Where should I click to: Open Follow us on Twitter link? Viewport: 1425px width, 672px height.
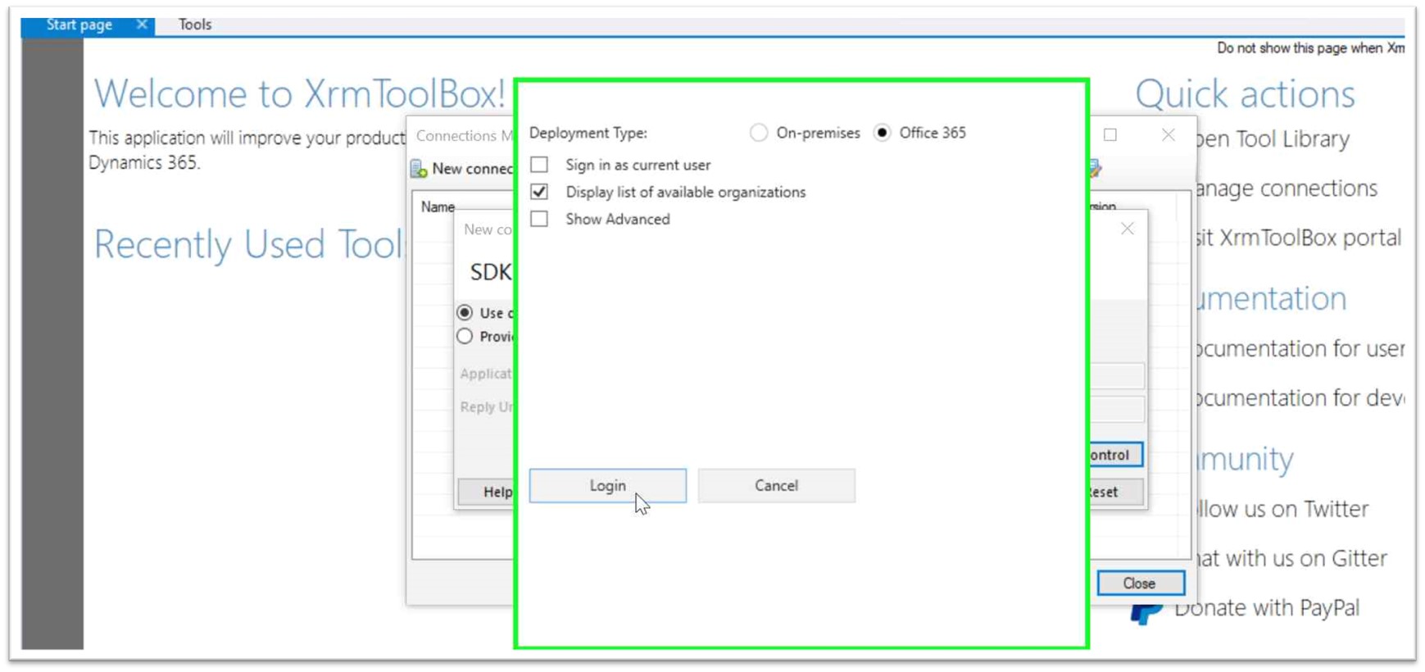point(1282,509)
